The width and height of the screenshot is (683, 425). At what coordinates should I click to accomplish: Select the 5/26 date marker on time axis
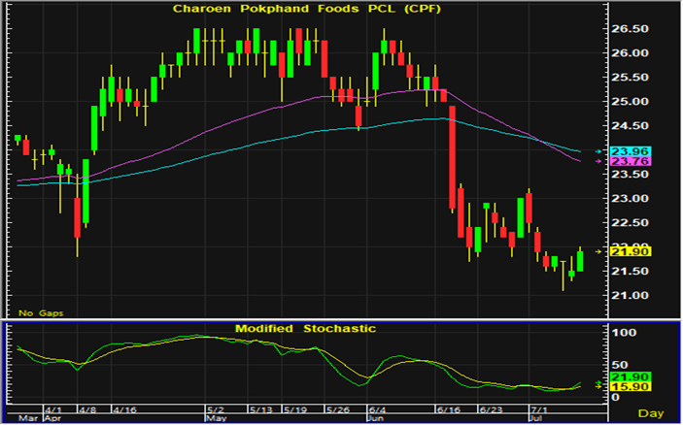(337, 409)
